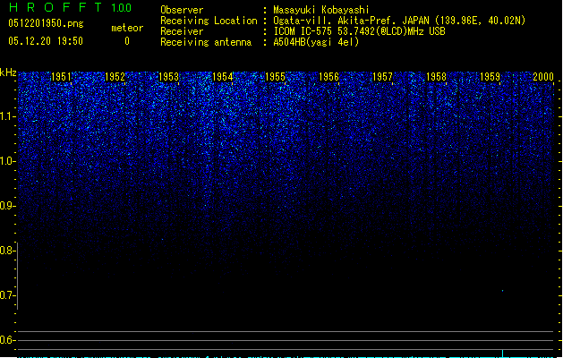Click the 1.1 kHz axis label
The image size is (563, 358).
(x=7, y=116)
